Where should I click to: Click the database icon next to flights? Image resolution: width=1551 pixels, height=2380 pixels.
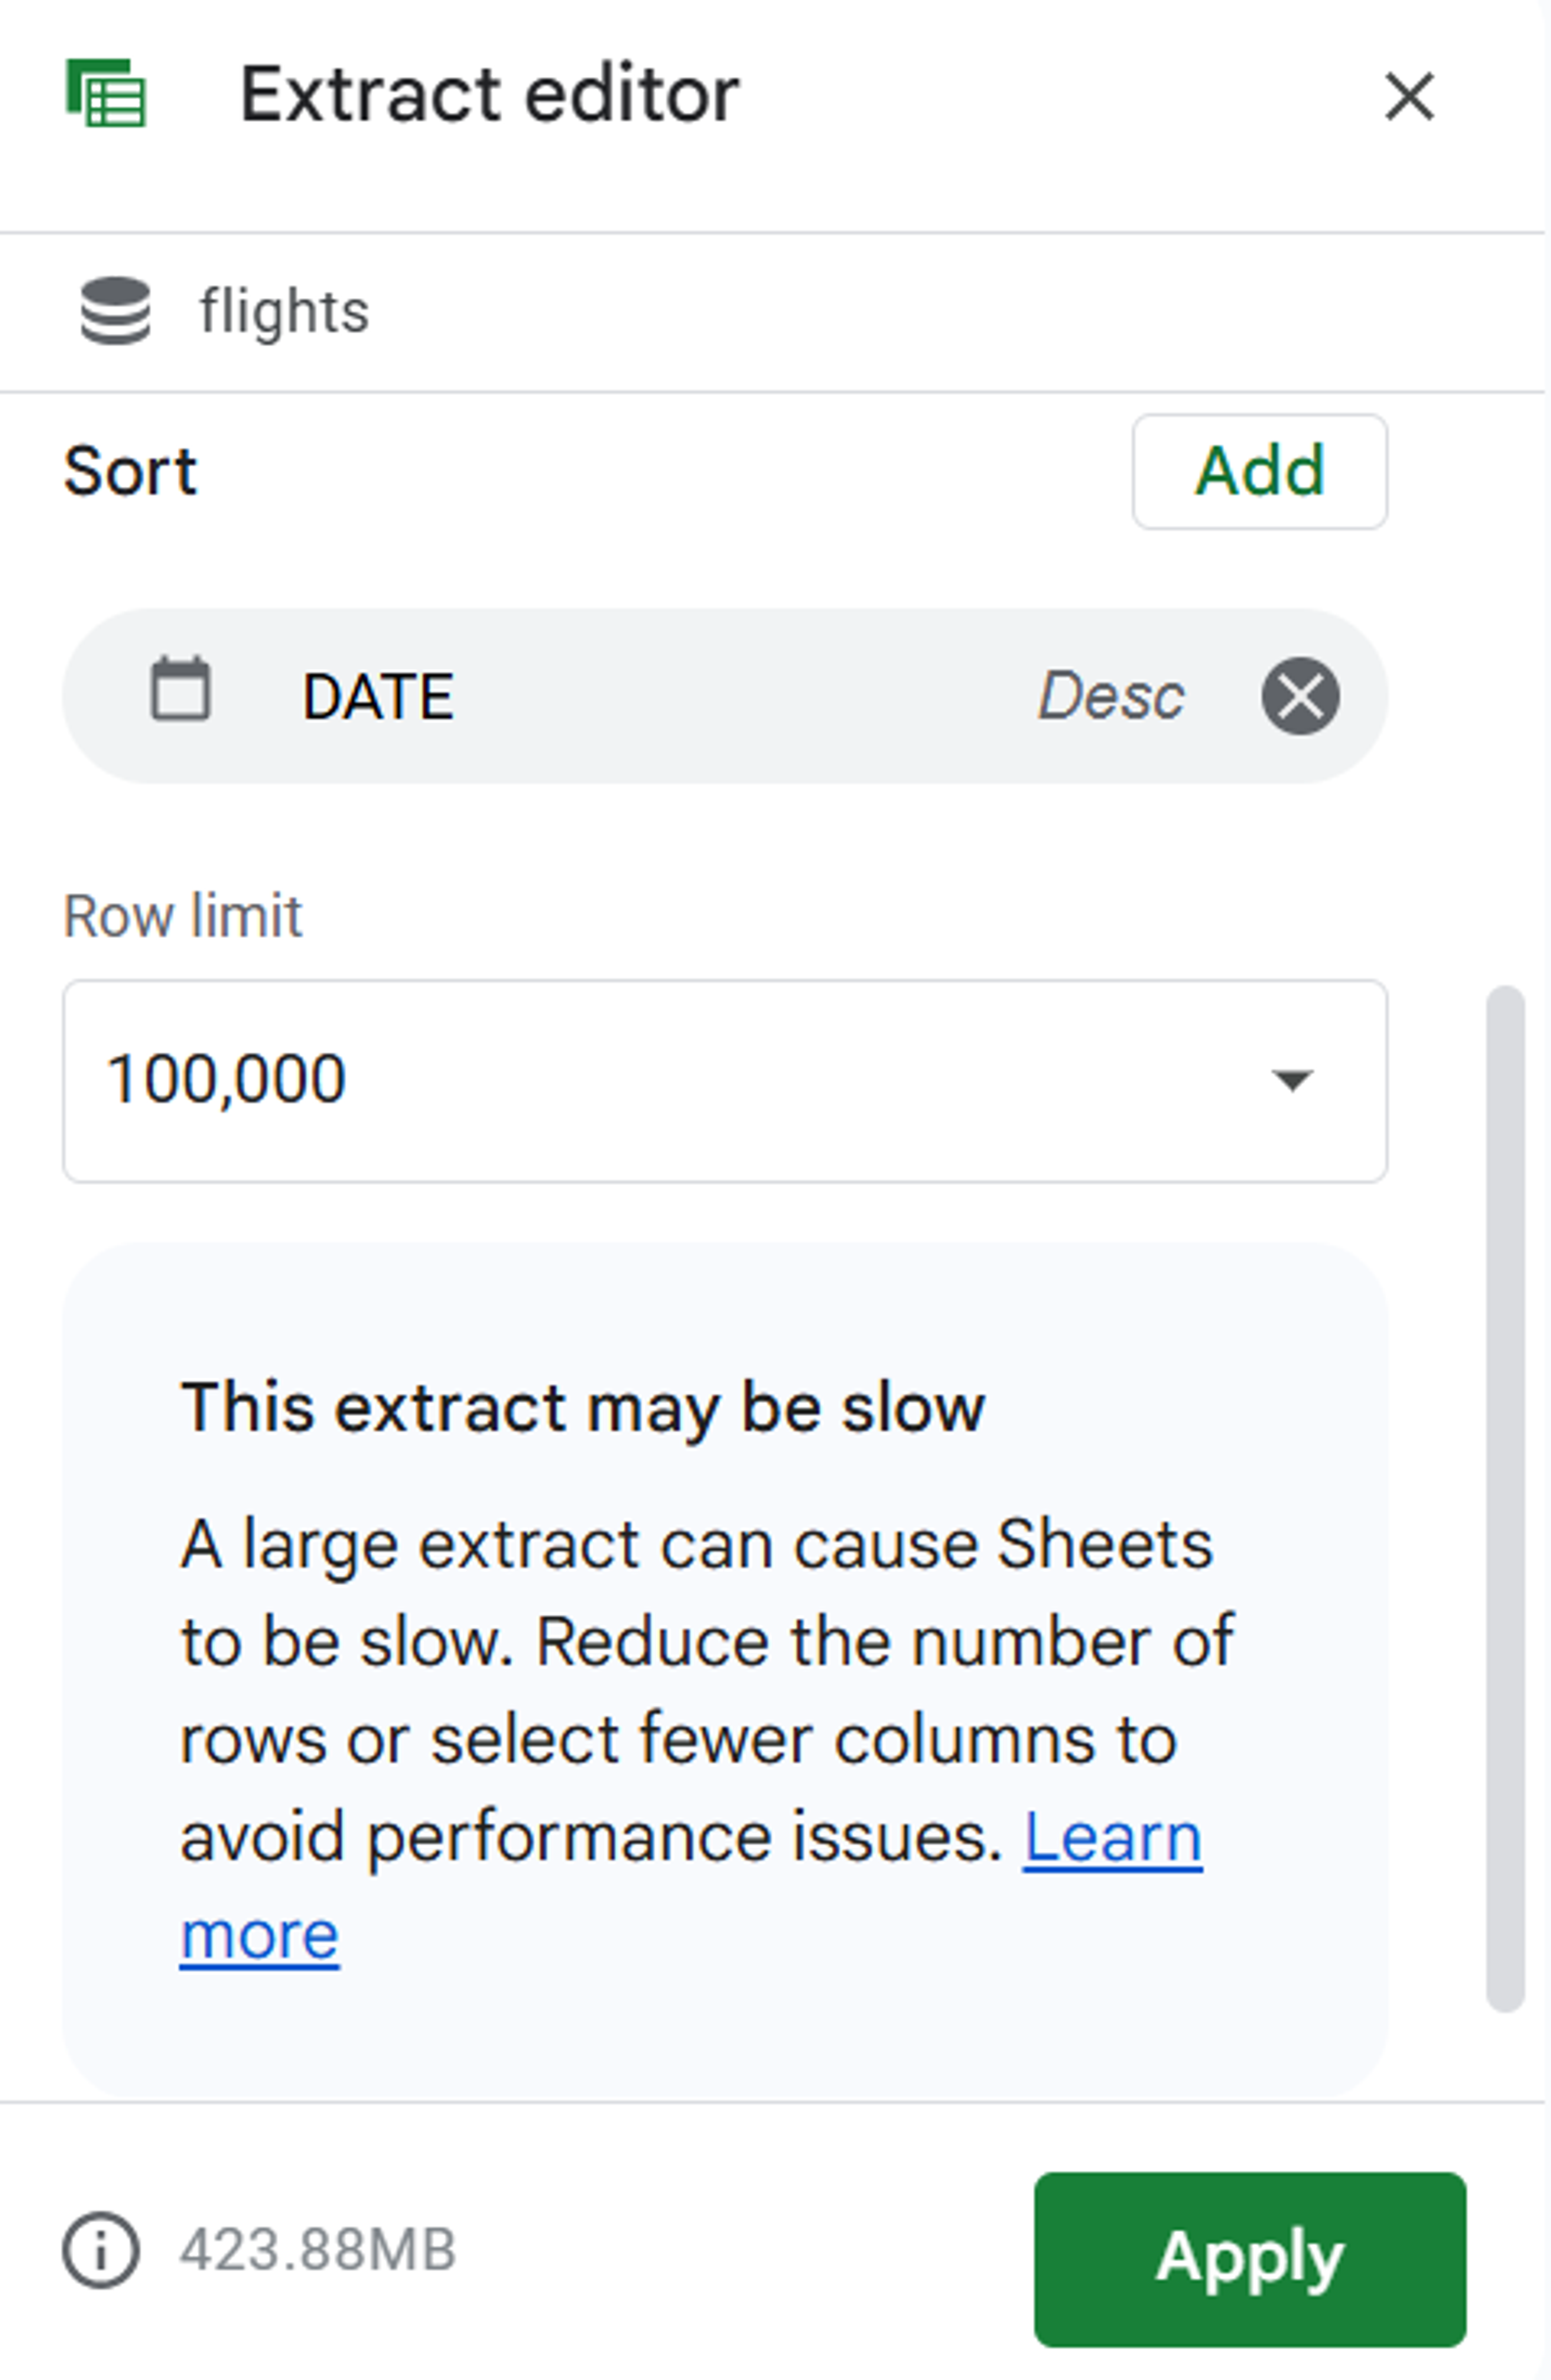(116, 311)
